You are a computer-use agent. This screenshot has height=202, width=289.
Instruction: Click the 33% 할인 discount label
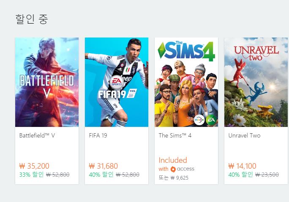click(31, 175)
